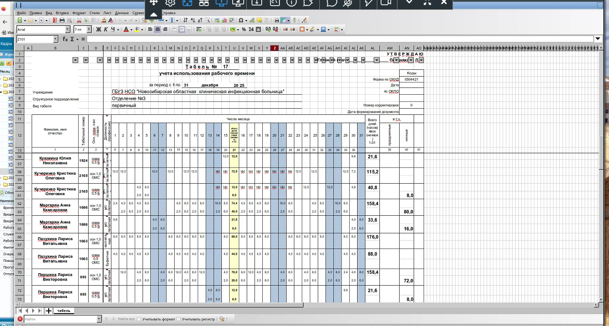Toggle Italic (К) formatting

(106, 29)
